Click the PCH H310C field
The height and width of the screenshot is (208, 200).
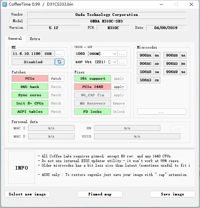(113, 28)
